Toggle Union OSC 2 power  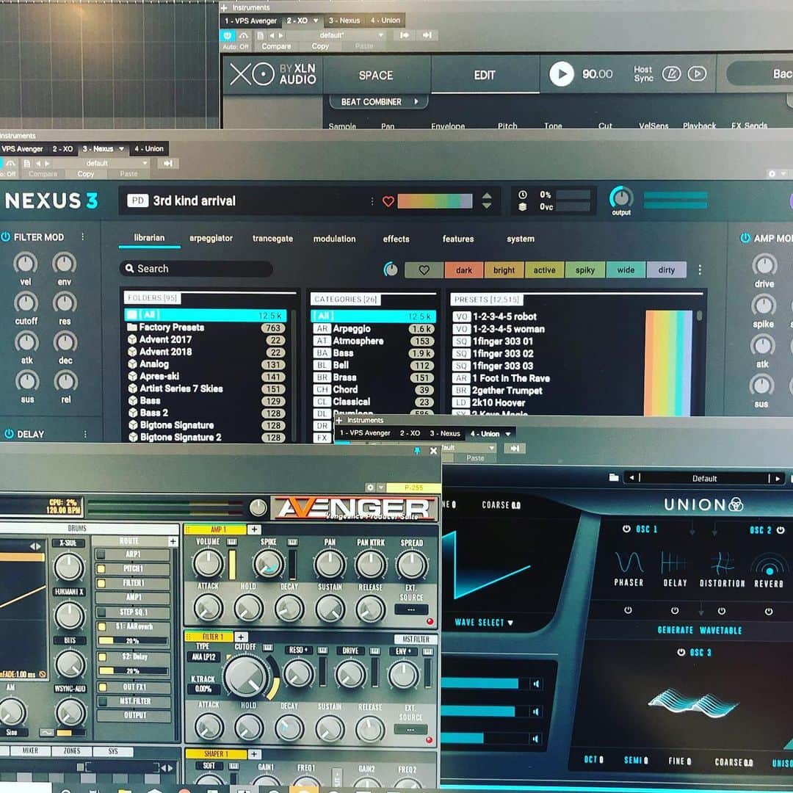(x=781, y=530)
